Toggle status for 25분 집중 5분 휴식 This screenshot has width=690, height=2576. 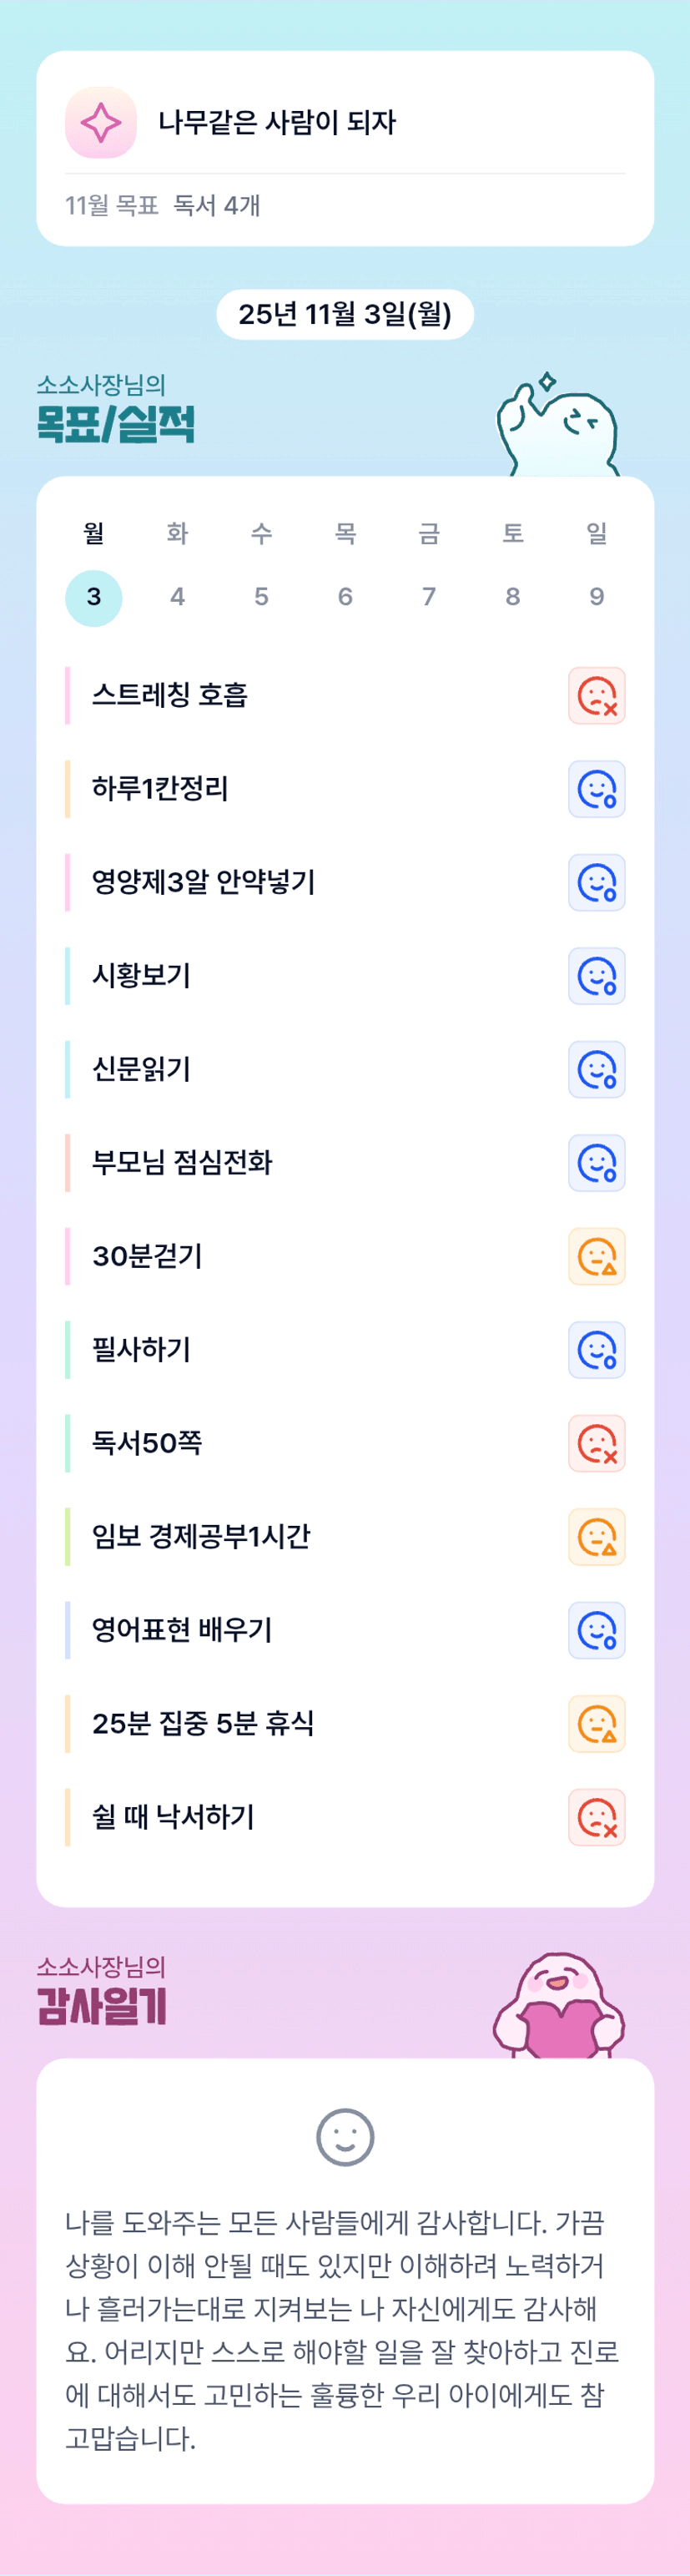pyautogui.click(x=597, y=1724)
